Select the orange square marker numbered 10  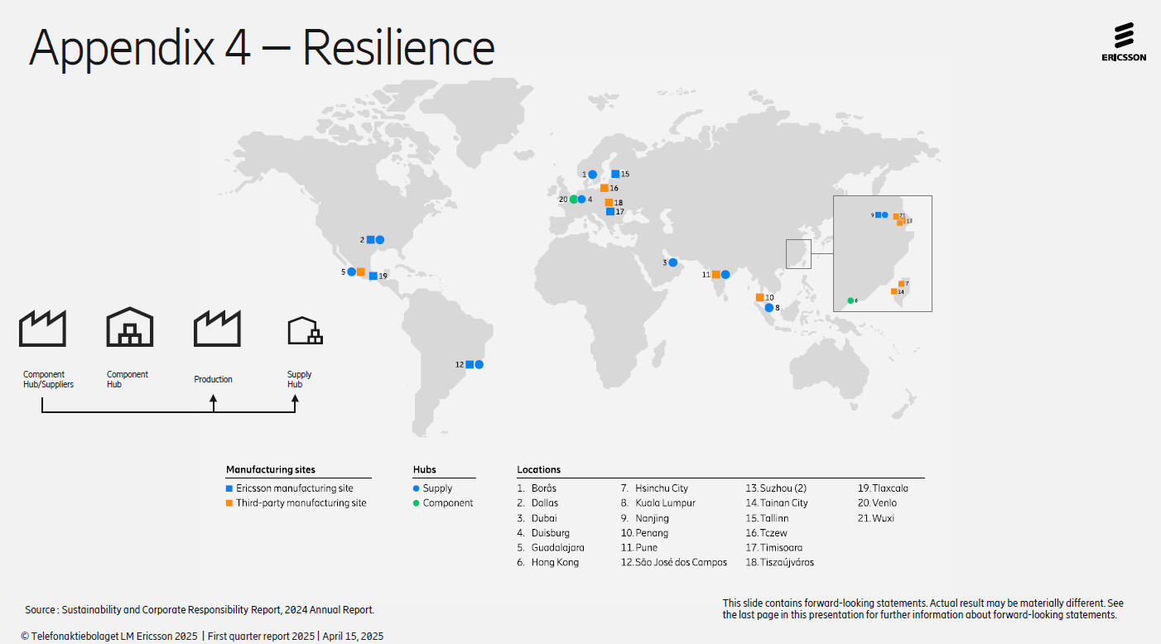759,297
